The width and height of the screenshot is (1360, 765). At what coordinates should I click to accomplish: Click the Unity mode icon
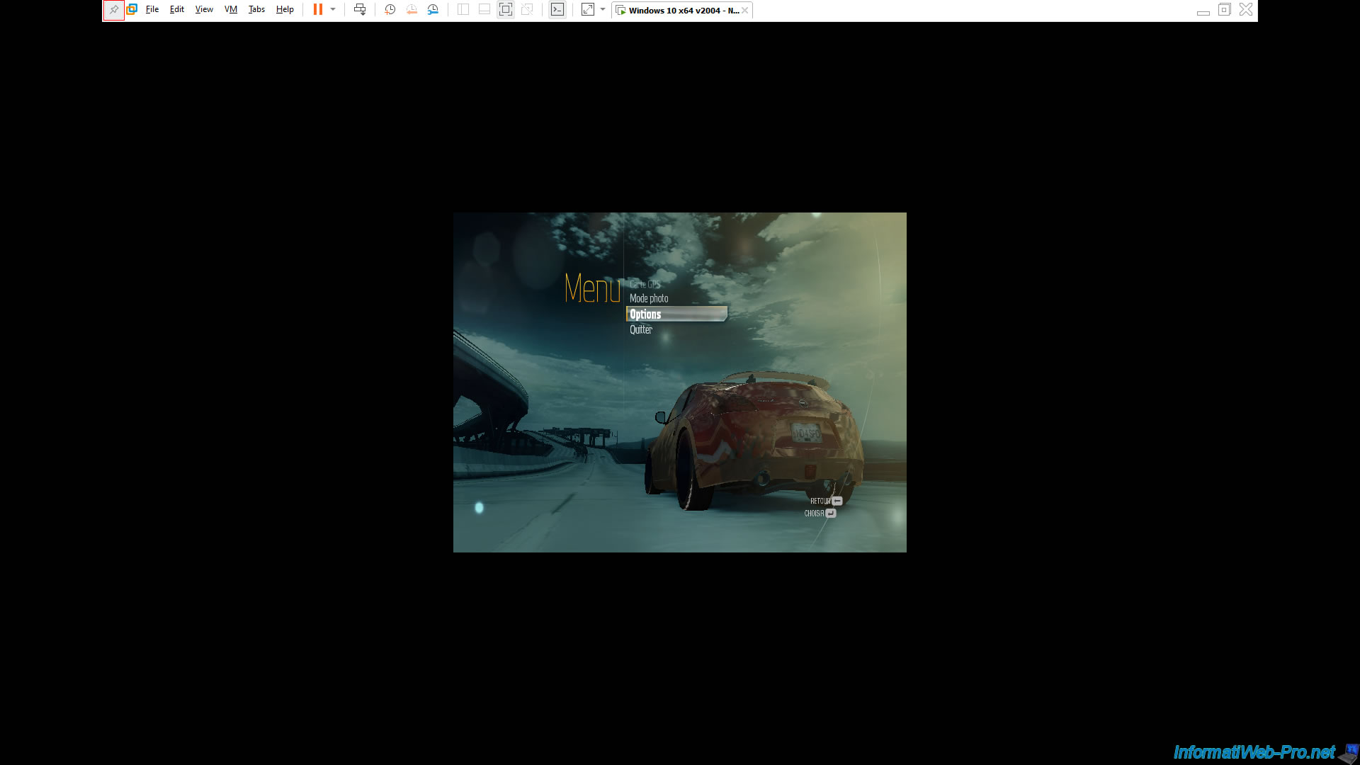[527, 10]
